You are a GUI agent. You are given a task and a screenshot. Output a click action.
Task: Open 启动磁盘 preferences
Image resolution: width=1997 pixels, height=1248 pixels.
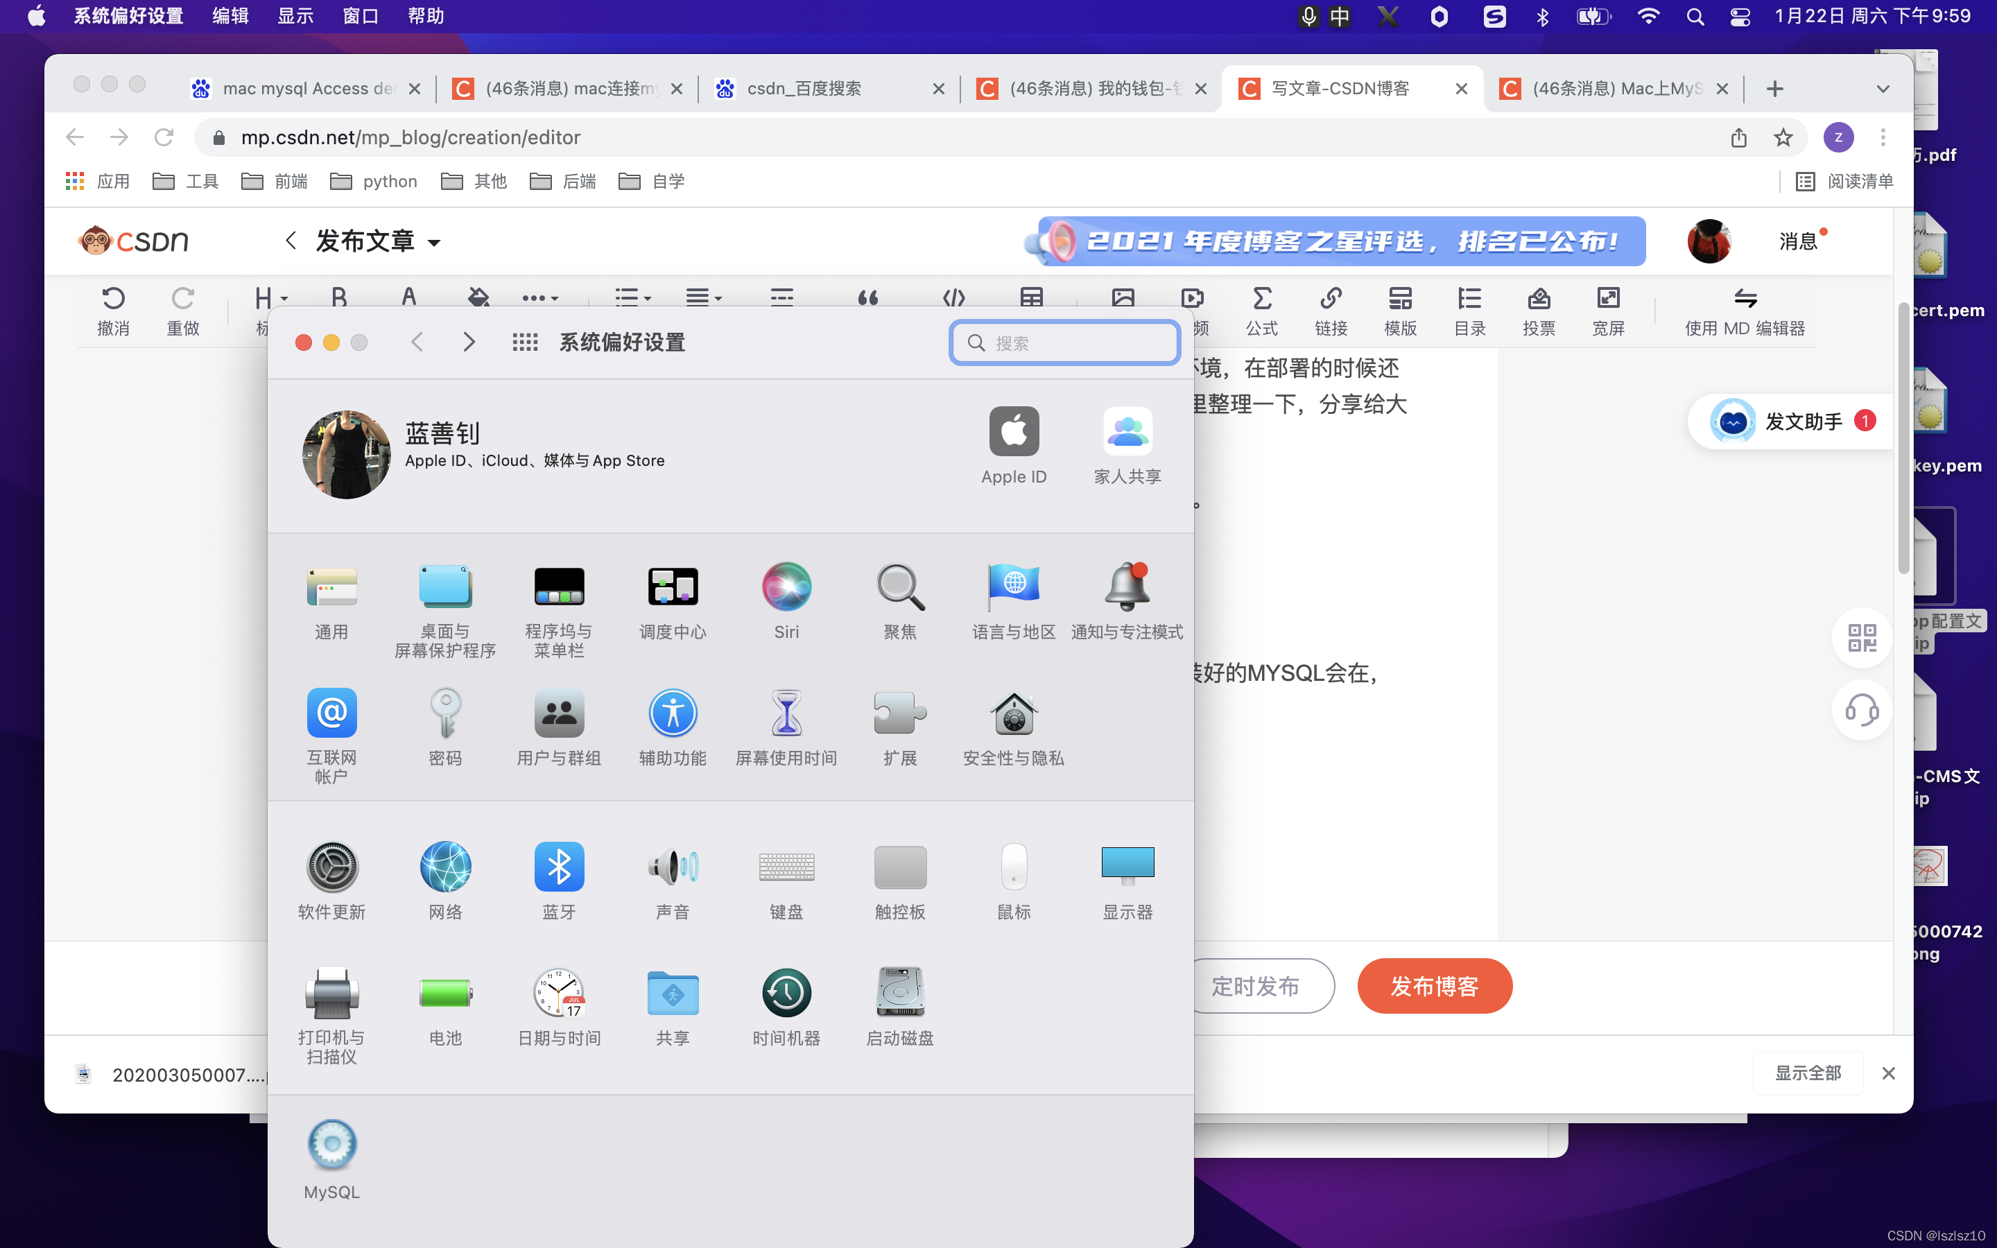(x=900, y=1007)
